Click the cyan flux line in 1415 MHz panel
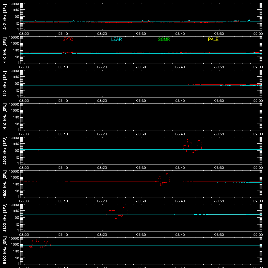 [x=141, y=117]
